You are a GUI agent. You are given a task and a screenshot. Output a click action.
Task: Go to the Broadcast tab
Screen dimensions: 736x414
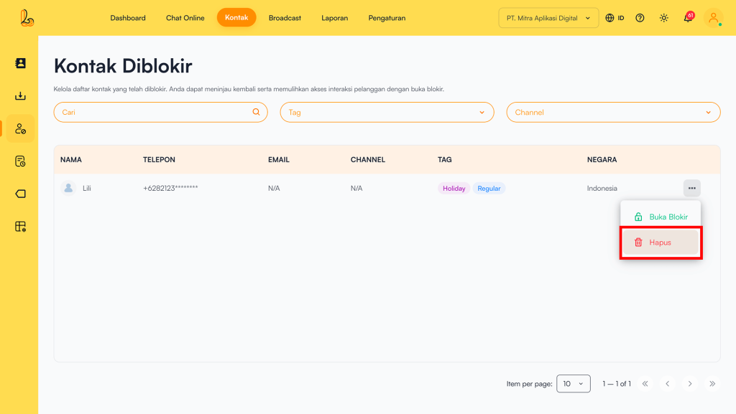click(x=285, y=18)
